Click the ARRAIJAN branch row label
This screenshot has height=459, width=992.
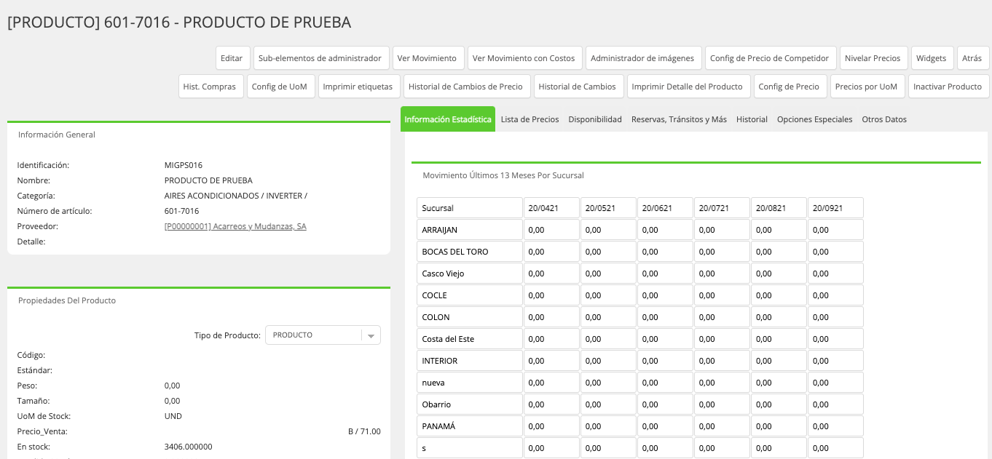pyautogui.click(x=470, y=230)
